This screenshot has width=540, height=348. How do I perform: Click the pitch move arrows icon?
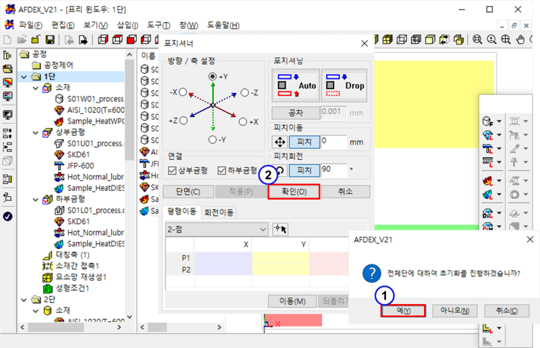[279, 142]
